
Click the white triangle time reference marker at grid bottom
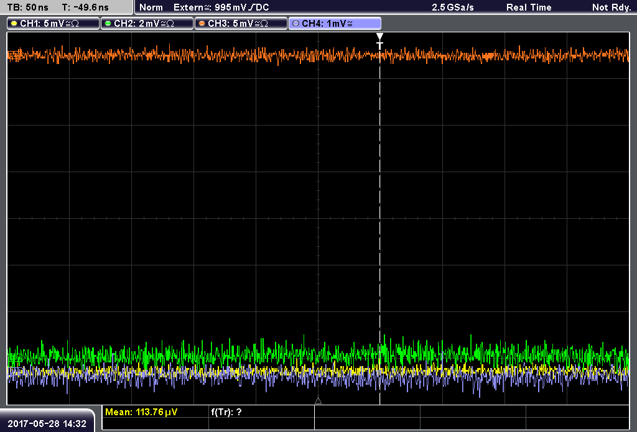318,401
